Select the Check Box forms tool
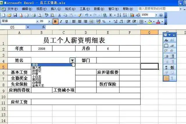This screenshot has height=124, width=186. pos(166,51)
